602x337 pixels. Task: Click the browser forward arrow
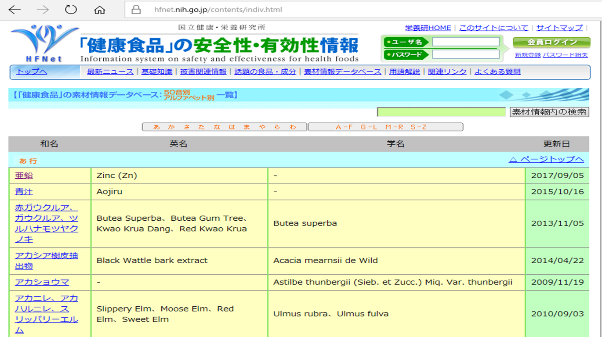pos(43,10)
